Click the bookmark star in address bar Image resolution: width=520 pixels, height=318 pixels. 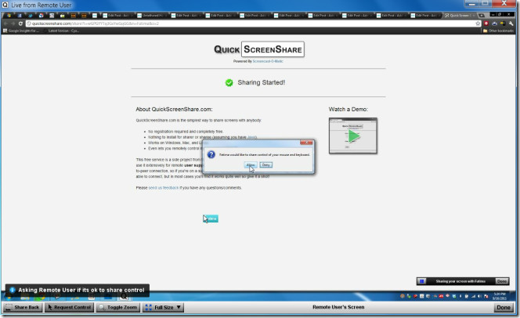tap(478, 23)
